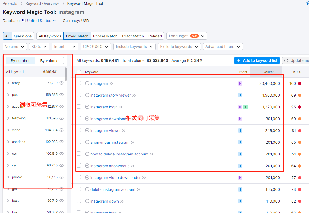Select the All Keywords tab
Viewport: 309px width, 213px height.
(x=50, y=36)
